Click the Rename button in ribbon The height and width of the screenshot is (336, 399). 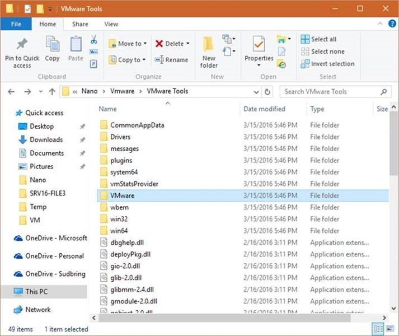coord(171,60)
